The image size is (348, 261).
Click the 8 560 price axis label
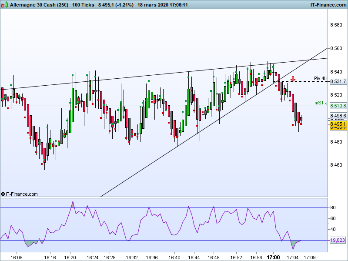point(336,48)
